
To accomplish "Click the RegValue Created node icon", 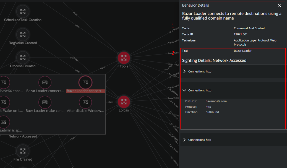I will coord(23,34).
